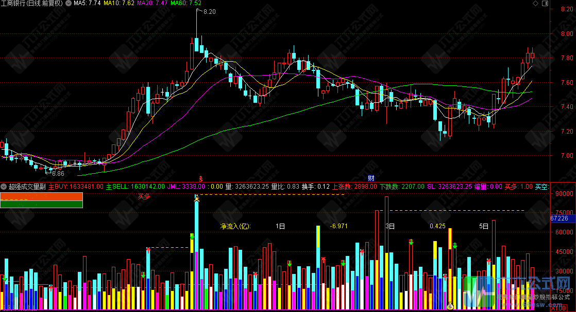Viewport: 576px width, 312px height.
Task: Open the red S signal marker
Action: point(200,179)
